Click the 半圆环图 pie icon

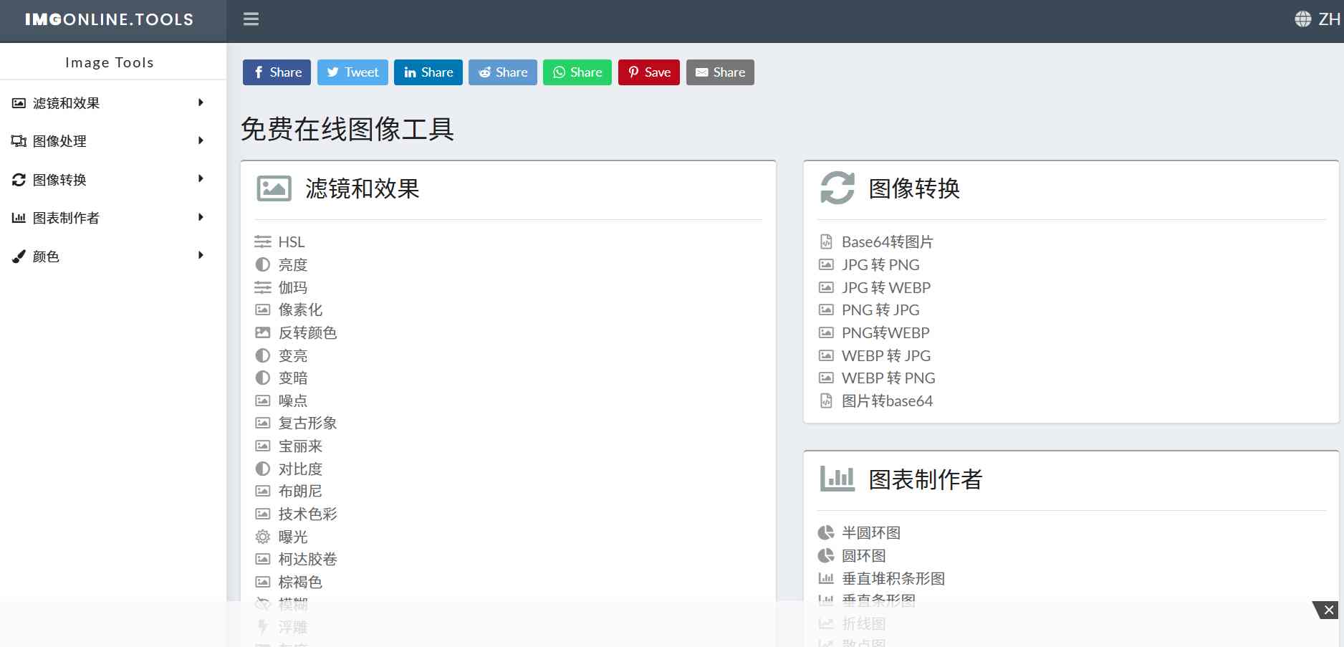825,532
